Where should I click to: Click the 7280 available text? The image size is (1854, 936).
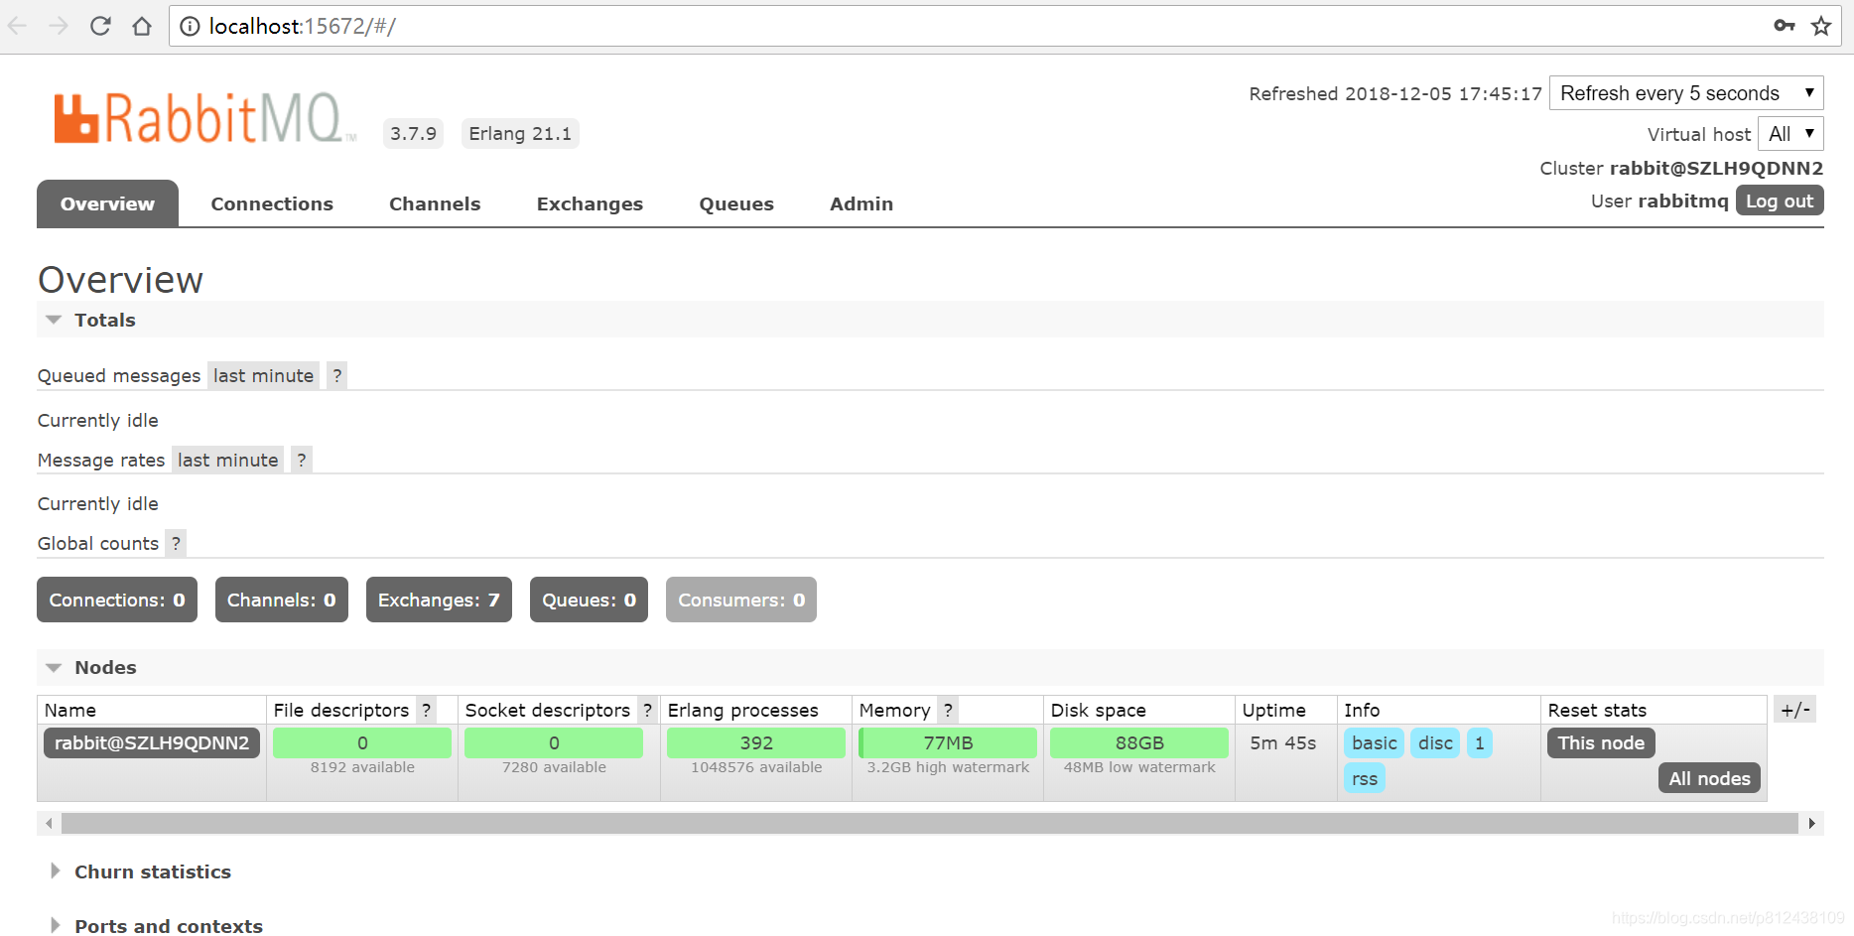click(554, 767)
